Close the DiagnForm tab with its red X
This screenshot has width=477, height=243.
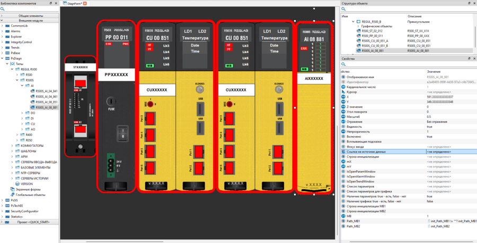[x=85, y=4]
